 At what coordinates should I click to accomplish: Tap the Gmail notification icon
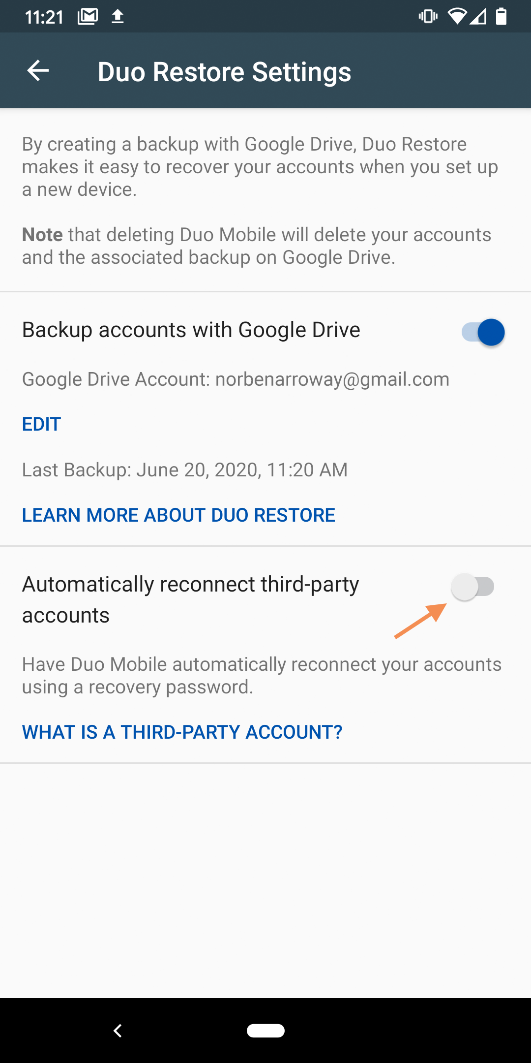click(x=88, y=17)
